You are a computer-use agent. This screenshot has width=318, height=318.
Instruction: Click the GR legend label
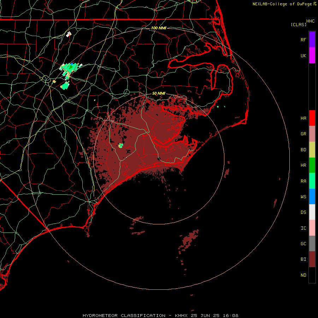pyautogui.click(x=303, y=134)
